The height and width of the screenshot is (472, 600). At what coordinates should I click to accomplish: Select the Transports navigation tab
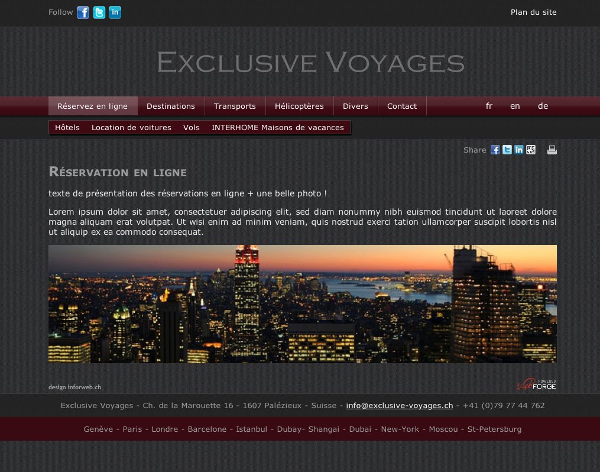tap(235, 106)
